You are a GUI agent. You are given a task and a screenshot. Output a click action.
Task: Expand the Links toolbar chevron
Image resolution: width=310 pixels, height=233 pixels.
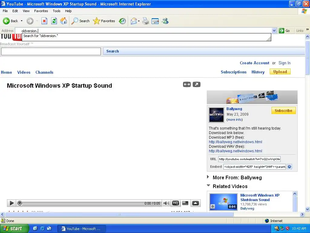pos(308,29)
